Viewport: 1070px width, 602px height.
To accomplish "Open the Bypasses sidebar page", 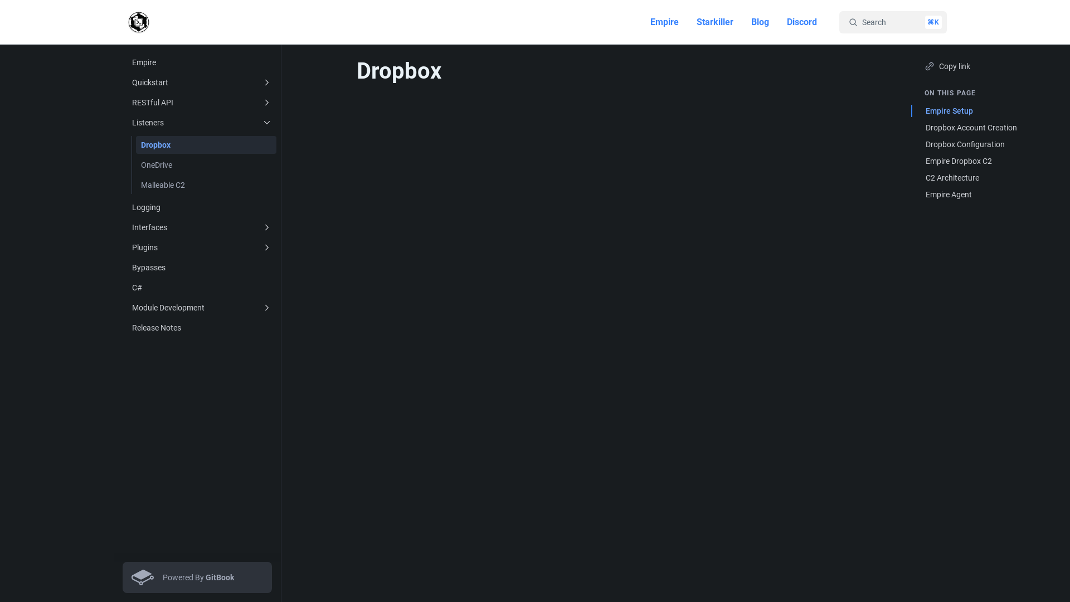I will [x=202, y=268].
